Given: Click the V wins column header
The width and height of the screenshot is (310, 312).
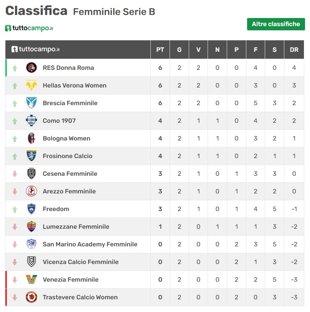Looking at the screenshot, I should click(x=198, y=50).
